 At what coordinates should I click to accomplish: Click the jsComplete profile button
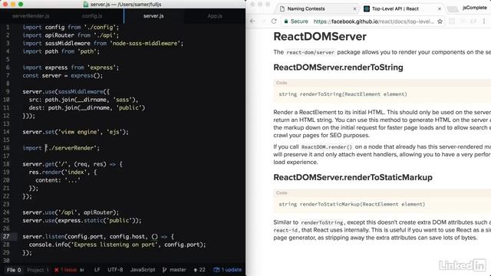click(474, 8)
